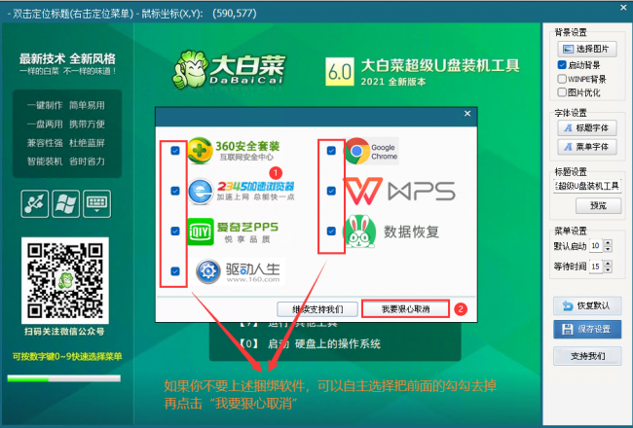
Task: Increase the 等待时间 value with up arrow
Action: [608, 264]
